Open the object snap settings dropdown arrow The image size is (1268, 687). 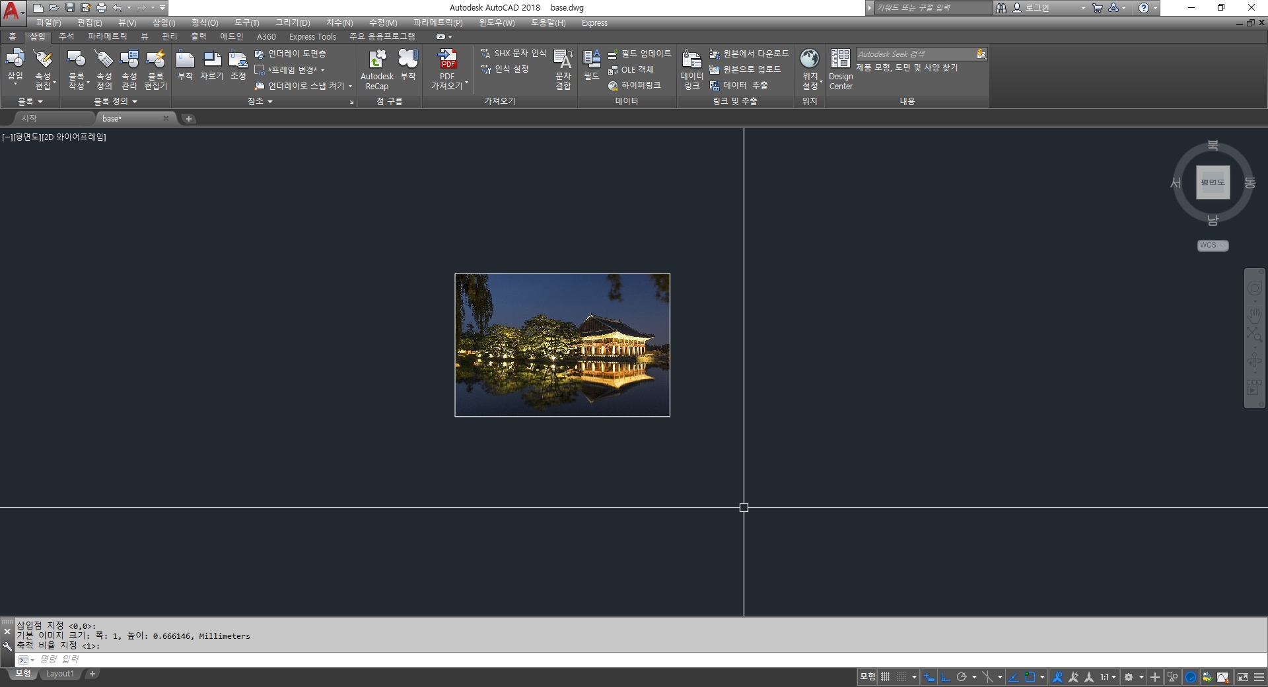[x=1042, y=677]
